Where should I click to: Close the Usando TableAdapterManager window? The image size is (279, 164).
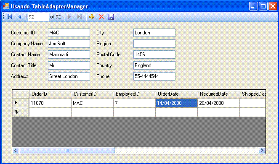[273, 6]
